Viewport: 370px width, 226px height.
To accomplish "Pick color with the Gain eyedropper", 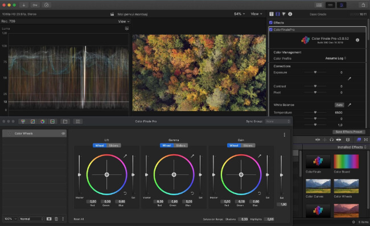I will click(x=260, y=156).
